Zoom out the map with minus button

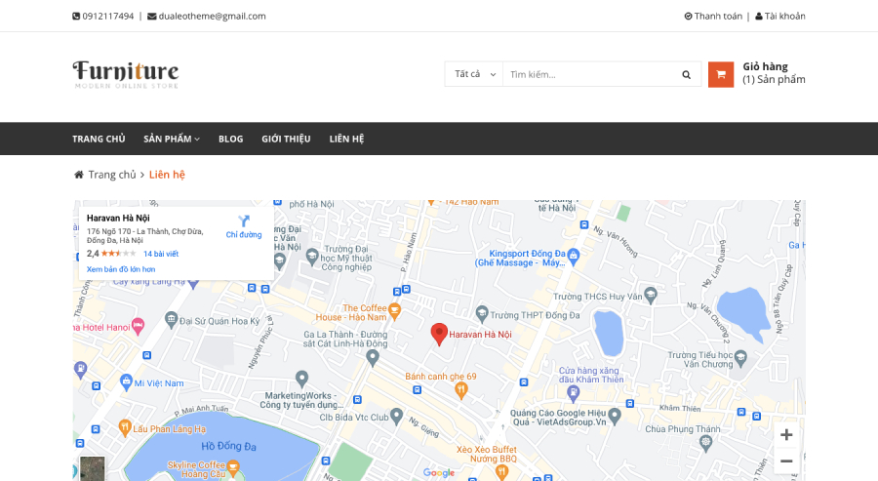click(x=786, y=461)
